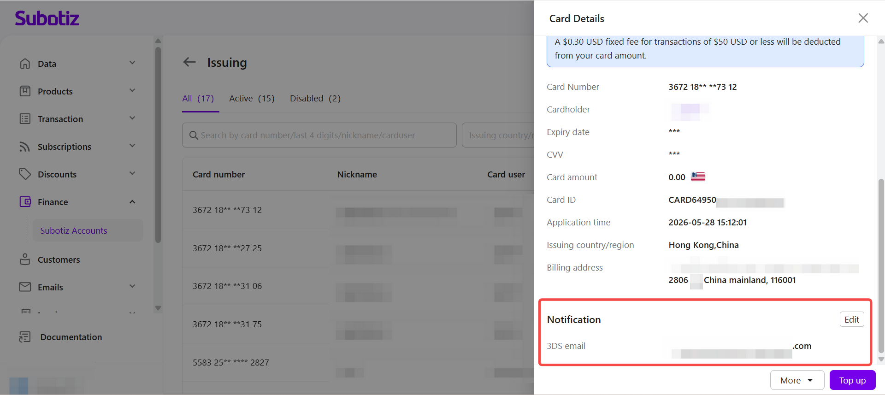Close the Card Details panel
885x395 pixels.
[863, 18]
